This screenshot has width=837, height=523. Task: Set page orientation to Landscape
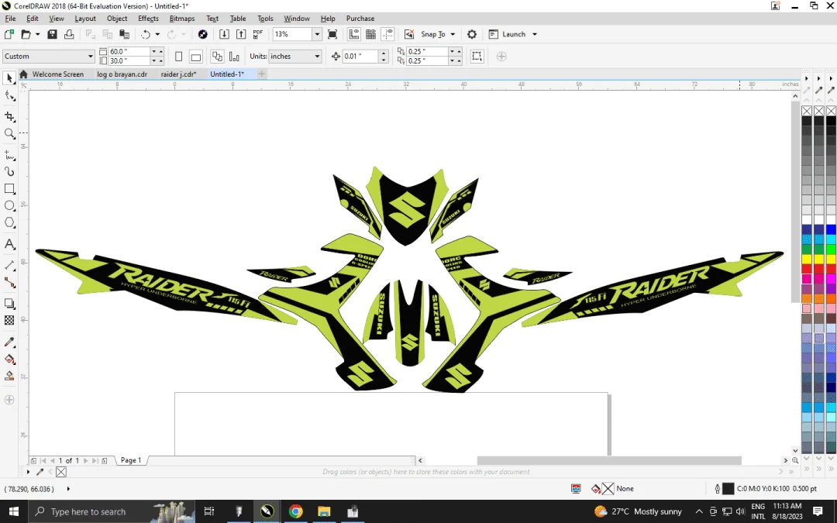click(196, 56)
